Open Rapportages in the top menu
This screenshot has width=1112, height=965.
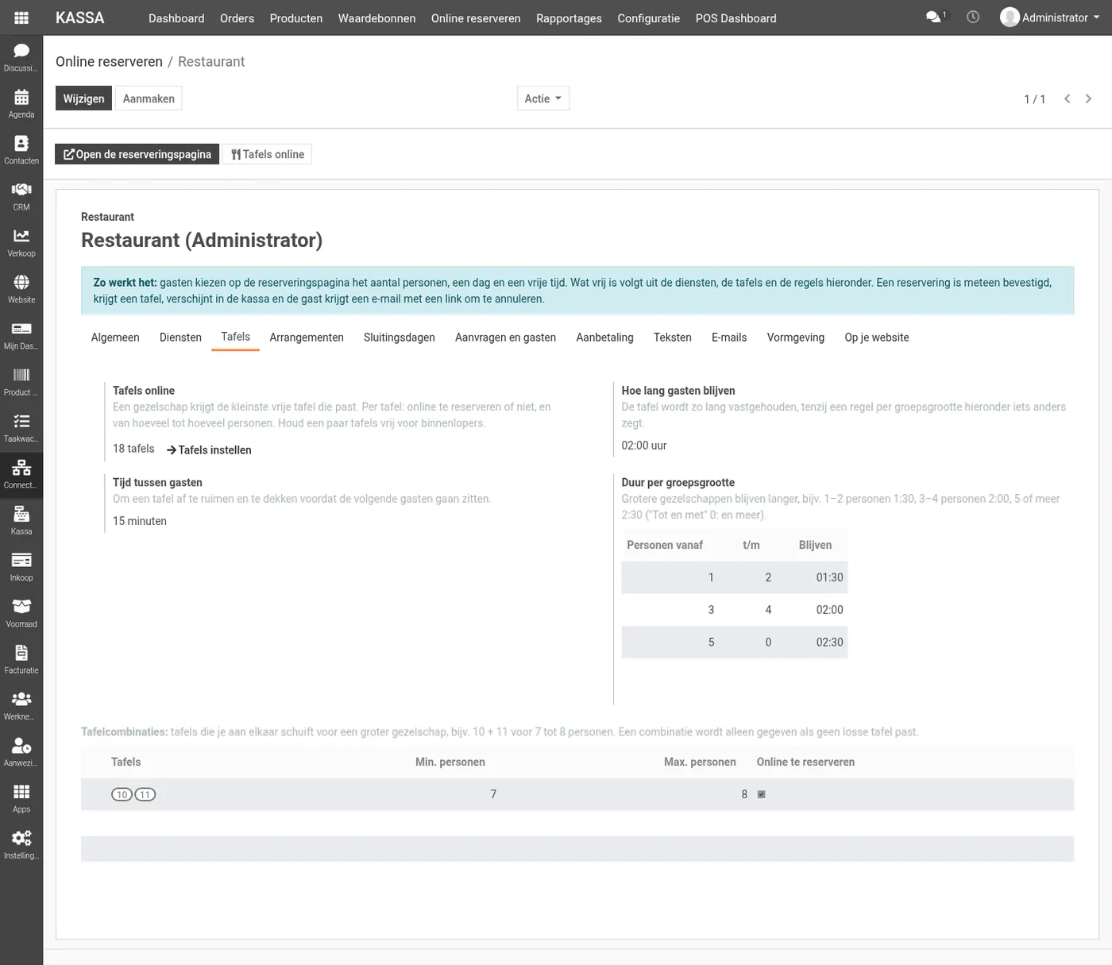pos(569,17)
